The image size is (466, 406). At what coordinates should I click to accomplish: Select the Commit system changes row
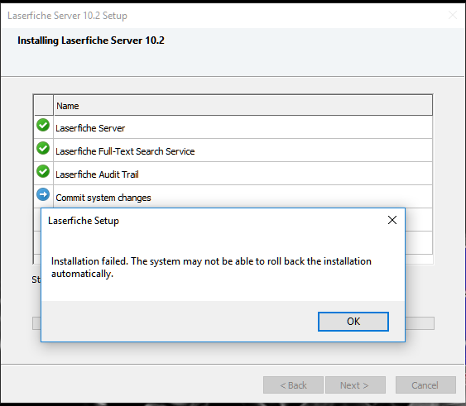point(233,197)
